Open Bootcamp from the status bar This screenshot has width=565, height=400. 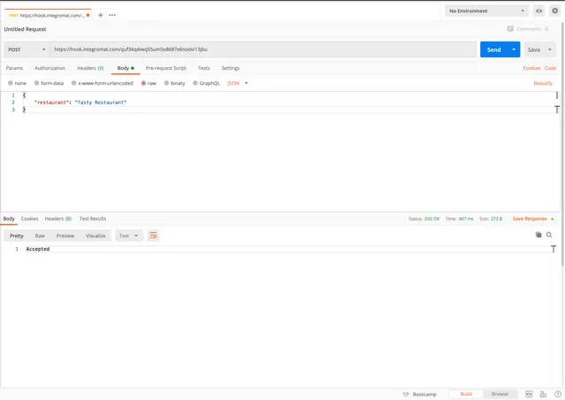(419, 394)
